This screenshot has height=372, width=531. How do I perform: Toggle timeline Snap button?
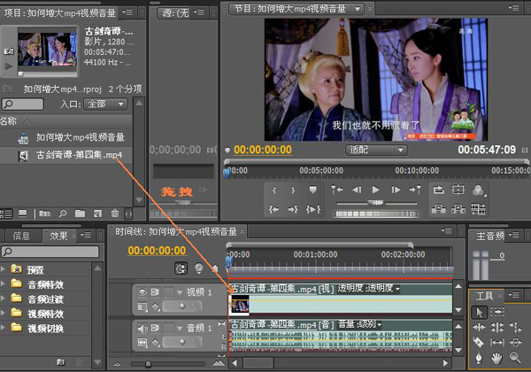click(181, 268)
